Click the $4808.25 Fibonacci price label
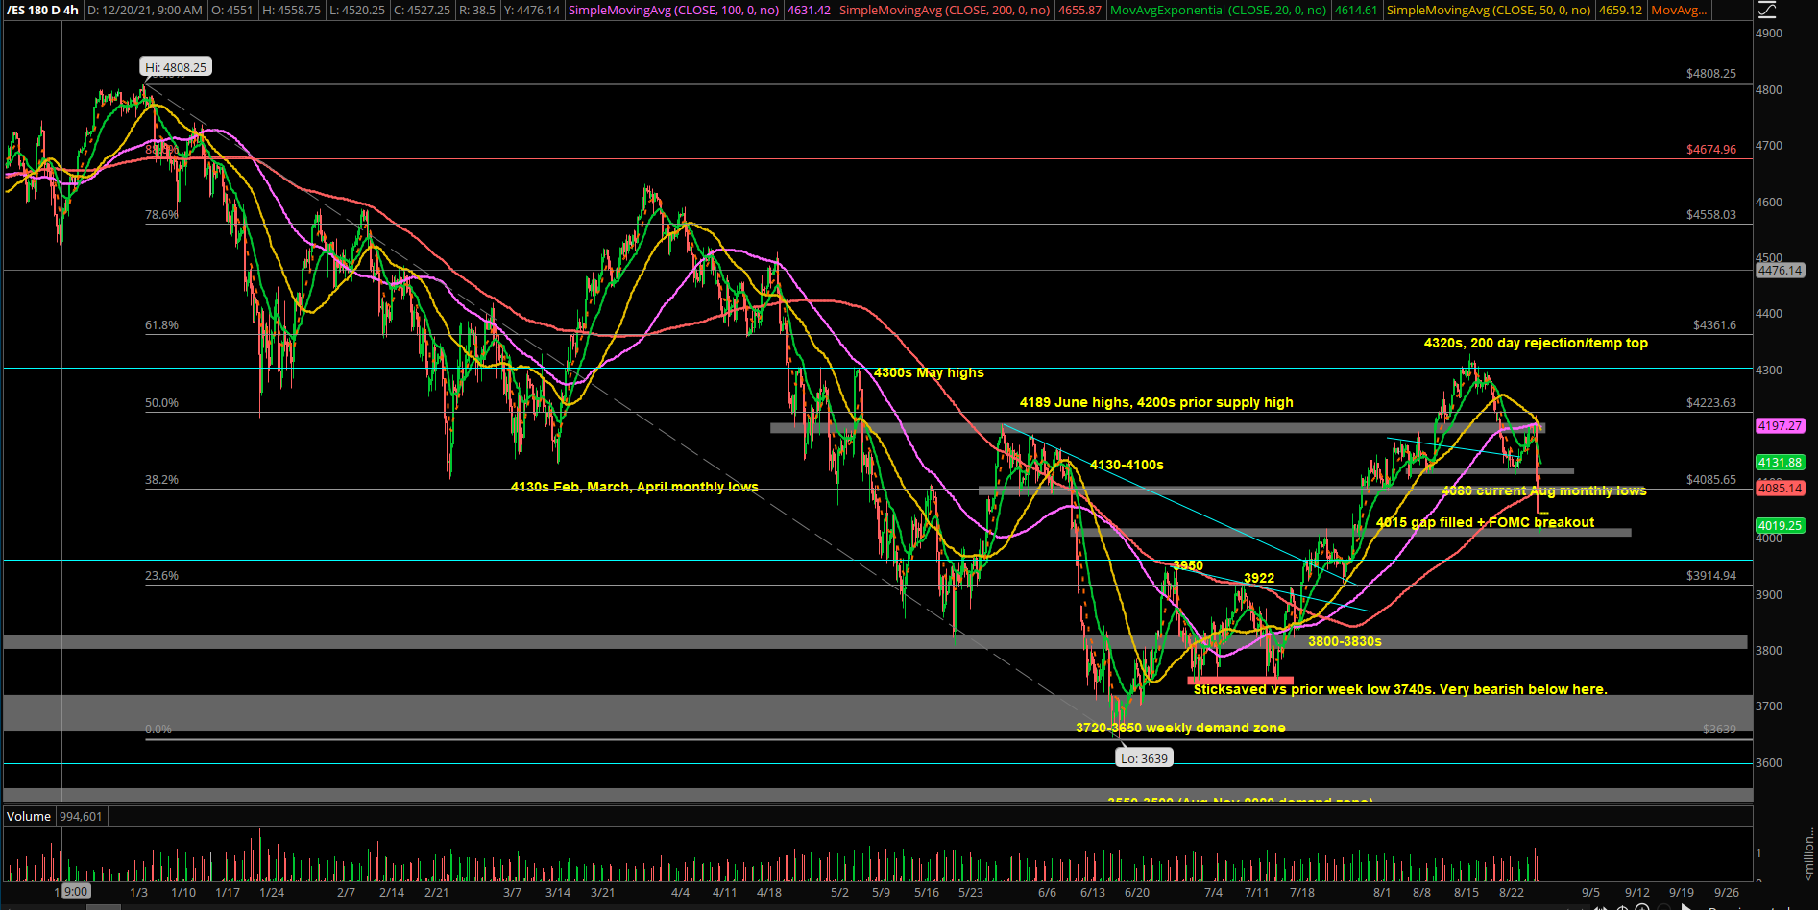 [x=1711, y=74]
